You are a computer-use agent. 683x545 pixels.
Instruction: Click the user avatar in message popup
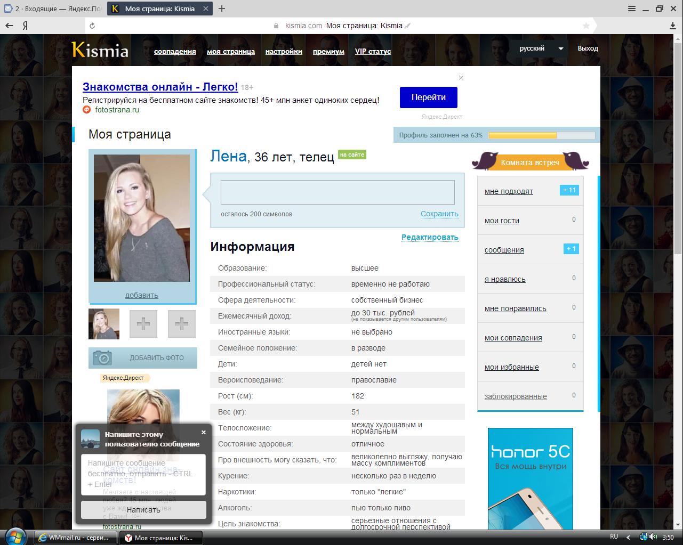point(90,438)
